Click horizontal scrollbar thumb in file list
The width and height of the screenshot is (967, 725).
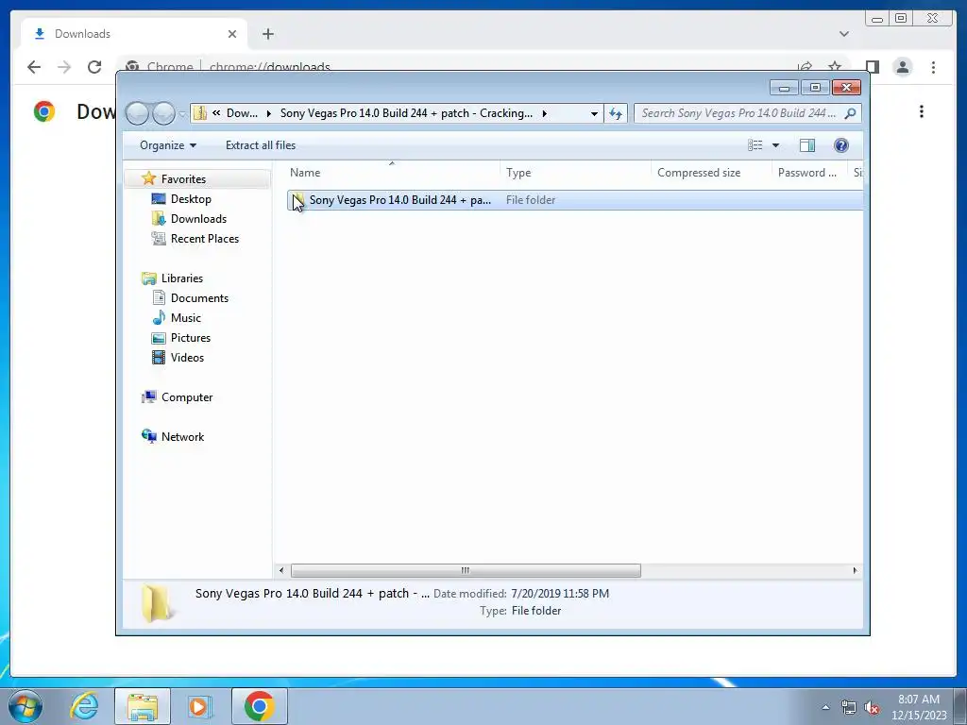pos(466,570)
